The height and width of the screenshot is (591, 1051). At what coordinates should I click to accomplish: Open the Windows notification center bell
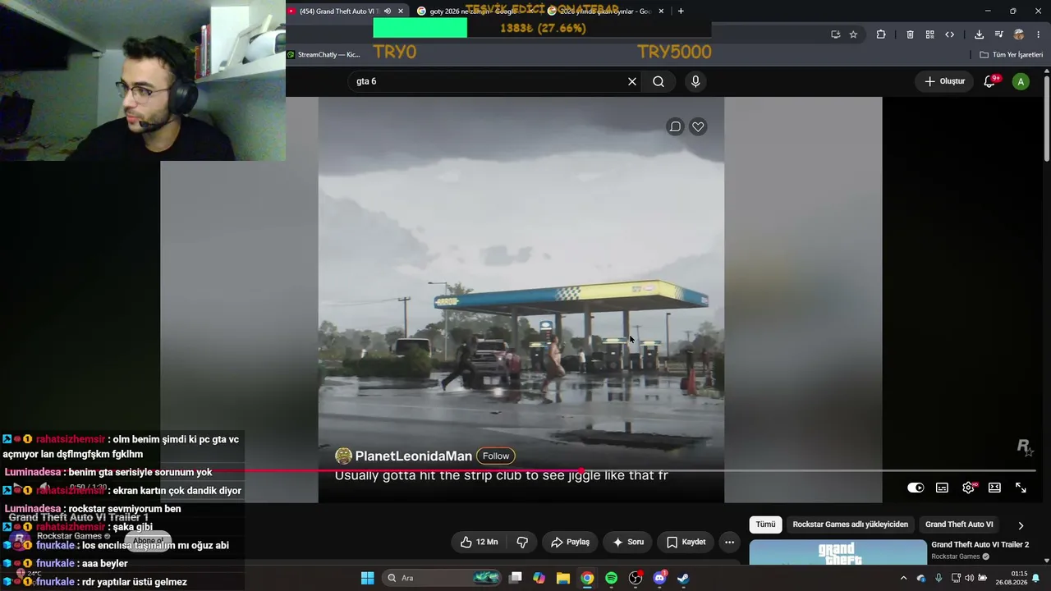point(1036,578)
